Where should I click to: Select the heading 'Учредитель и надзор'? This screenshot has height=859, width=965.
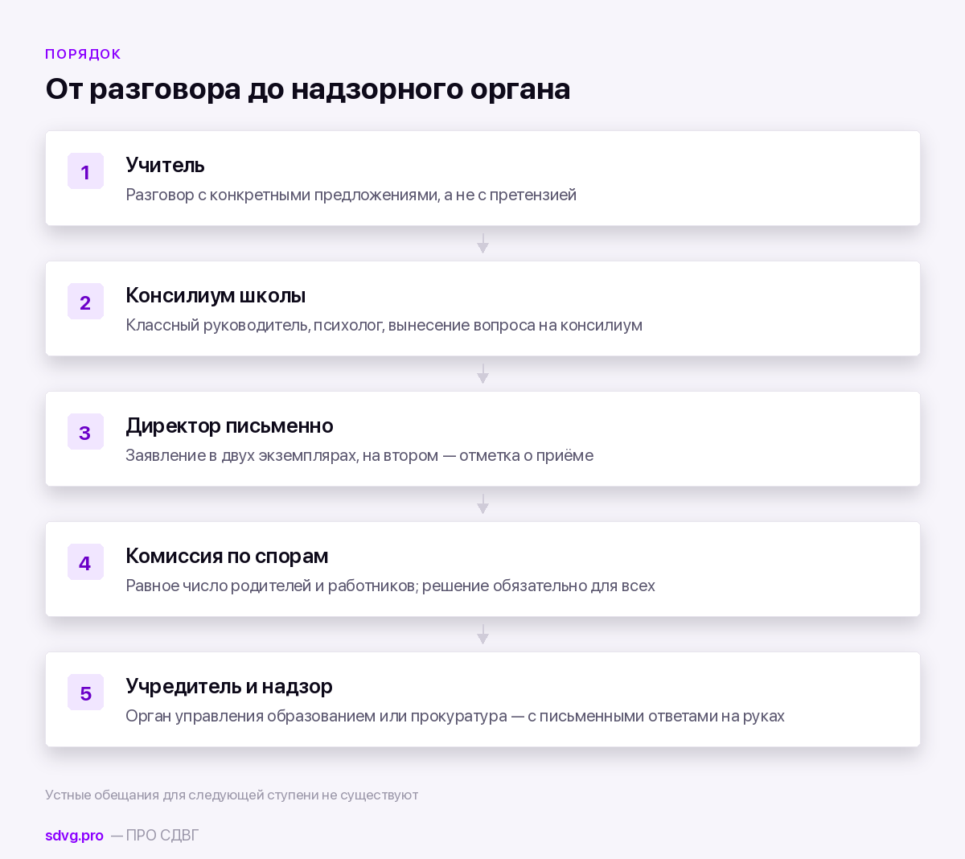click(229, 686)
